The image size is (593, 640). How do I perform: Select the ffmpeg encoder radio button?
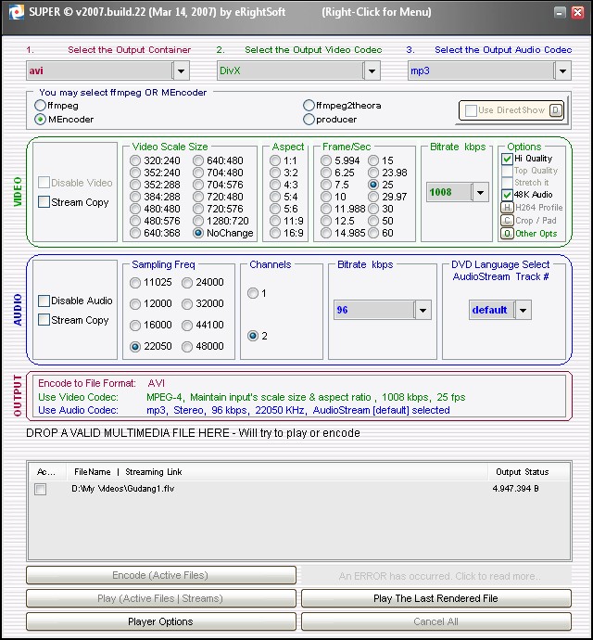(40, 106)
